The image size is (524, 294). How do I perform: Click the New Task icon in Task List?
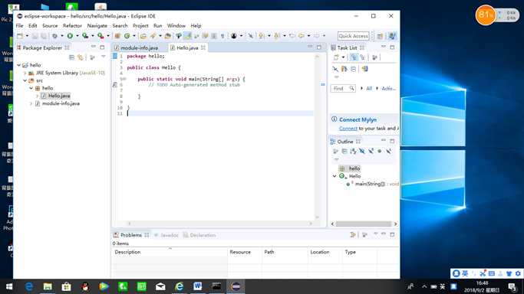(x=336, y=57)
